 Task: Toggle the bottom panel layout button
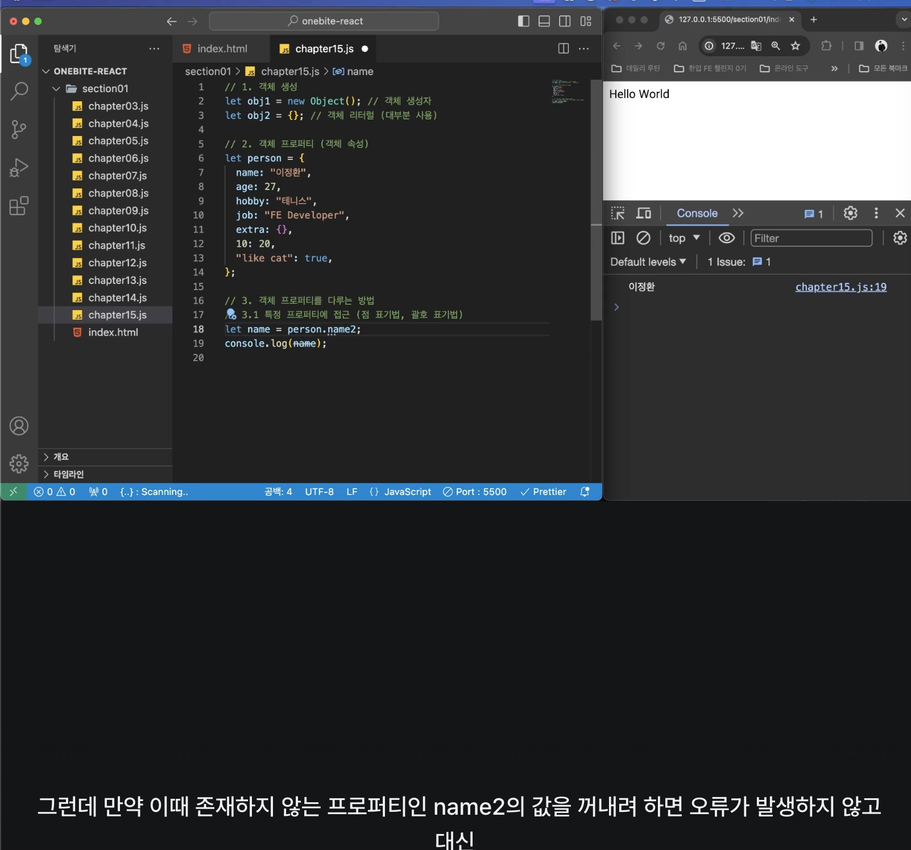pyautogui.click(x=544, y=21)
